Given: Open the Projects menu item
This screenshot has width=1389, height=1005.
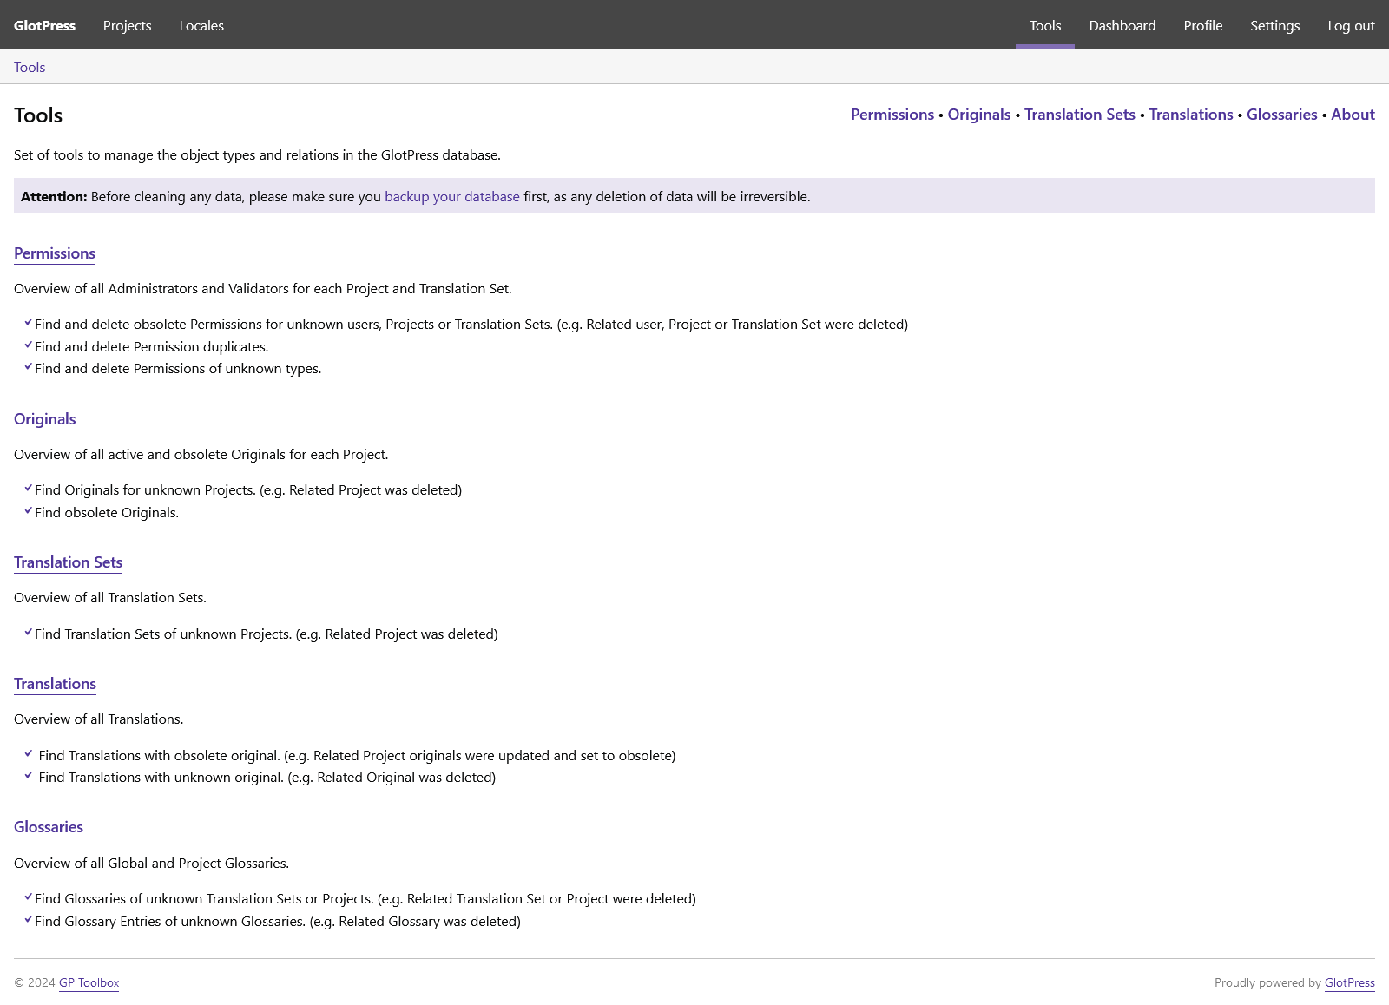Looking at the screenshot, I should (127, 25).
